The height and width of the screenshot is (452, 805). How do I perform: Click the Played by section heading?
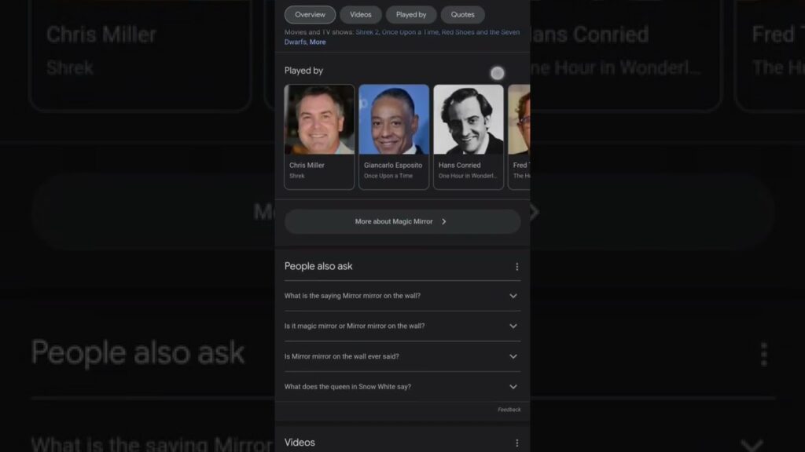pos(303,71)
